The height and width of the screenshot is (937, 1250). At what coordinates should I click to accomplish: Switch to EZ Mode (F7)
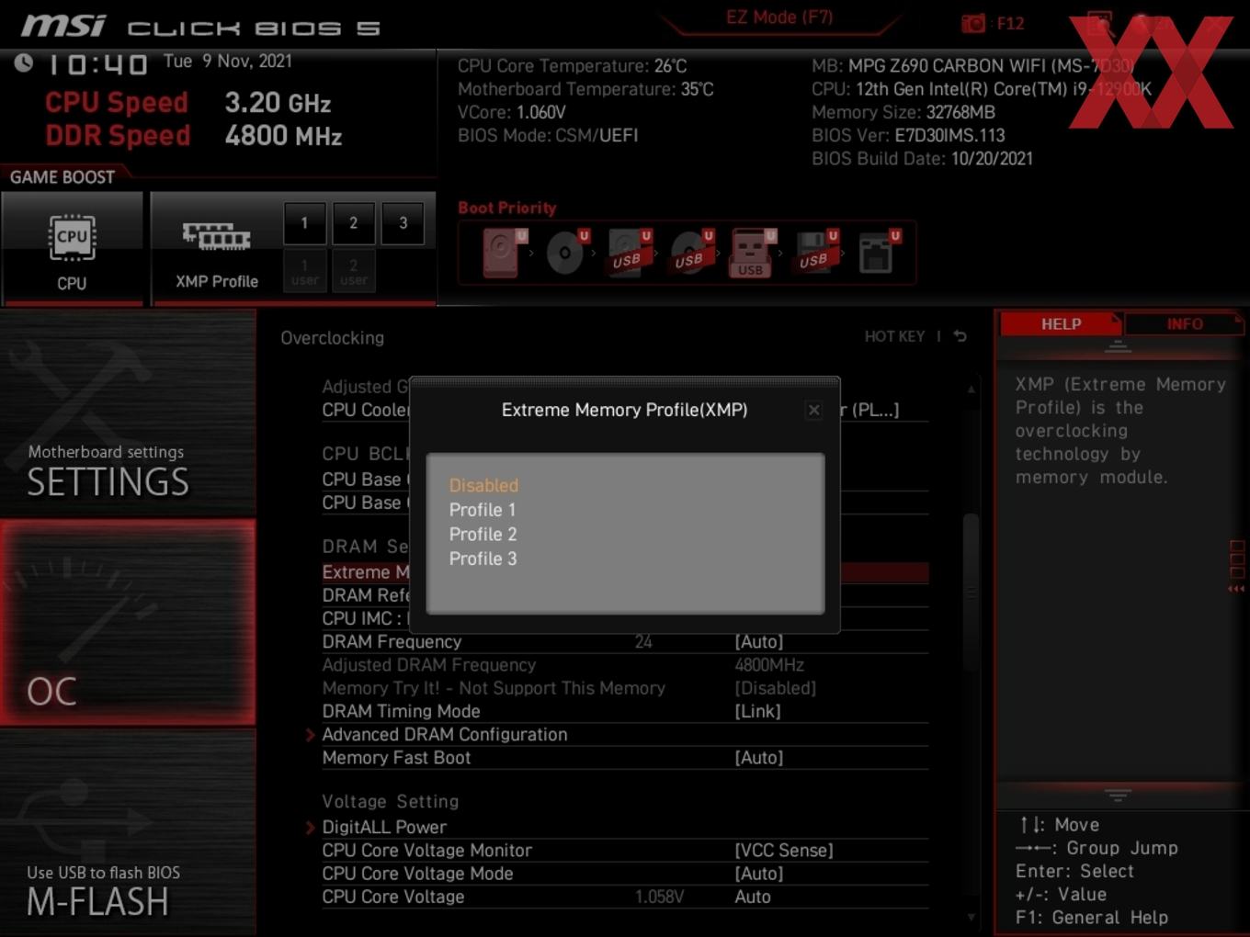coord(779,17)
